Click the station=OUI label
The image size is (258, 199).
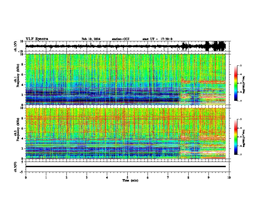click(121, 39)
